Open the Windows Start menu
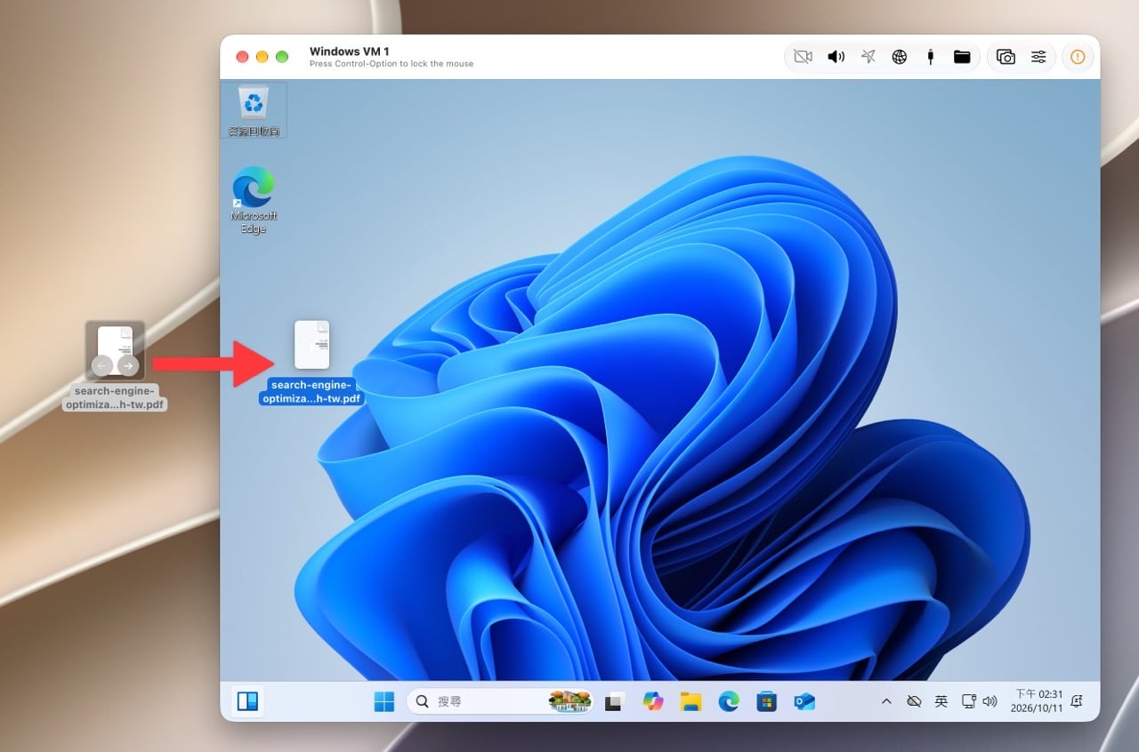Viewport: 1139px width, 752px height. coord(384,702)
